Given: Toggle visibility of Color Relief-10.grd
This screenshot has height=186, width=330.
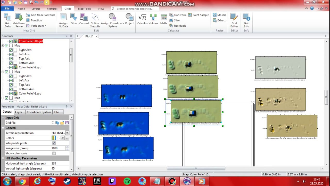Looking at the screenshot, I should click(11, 41).
